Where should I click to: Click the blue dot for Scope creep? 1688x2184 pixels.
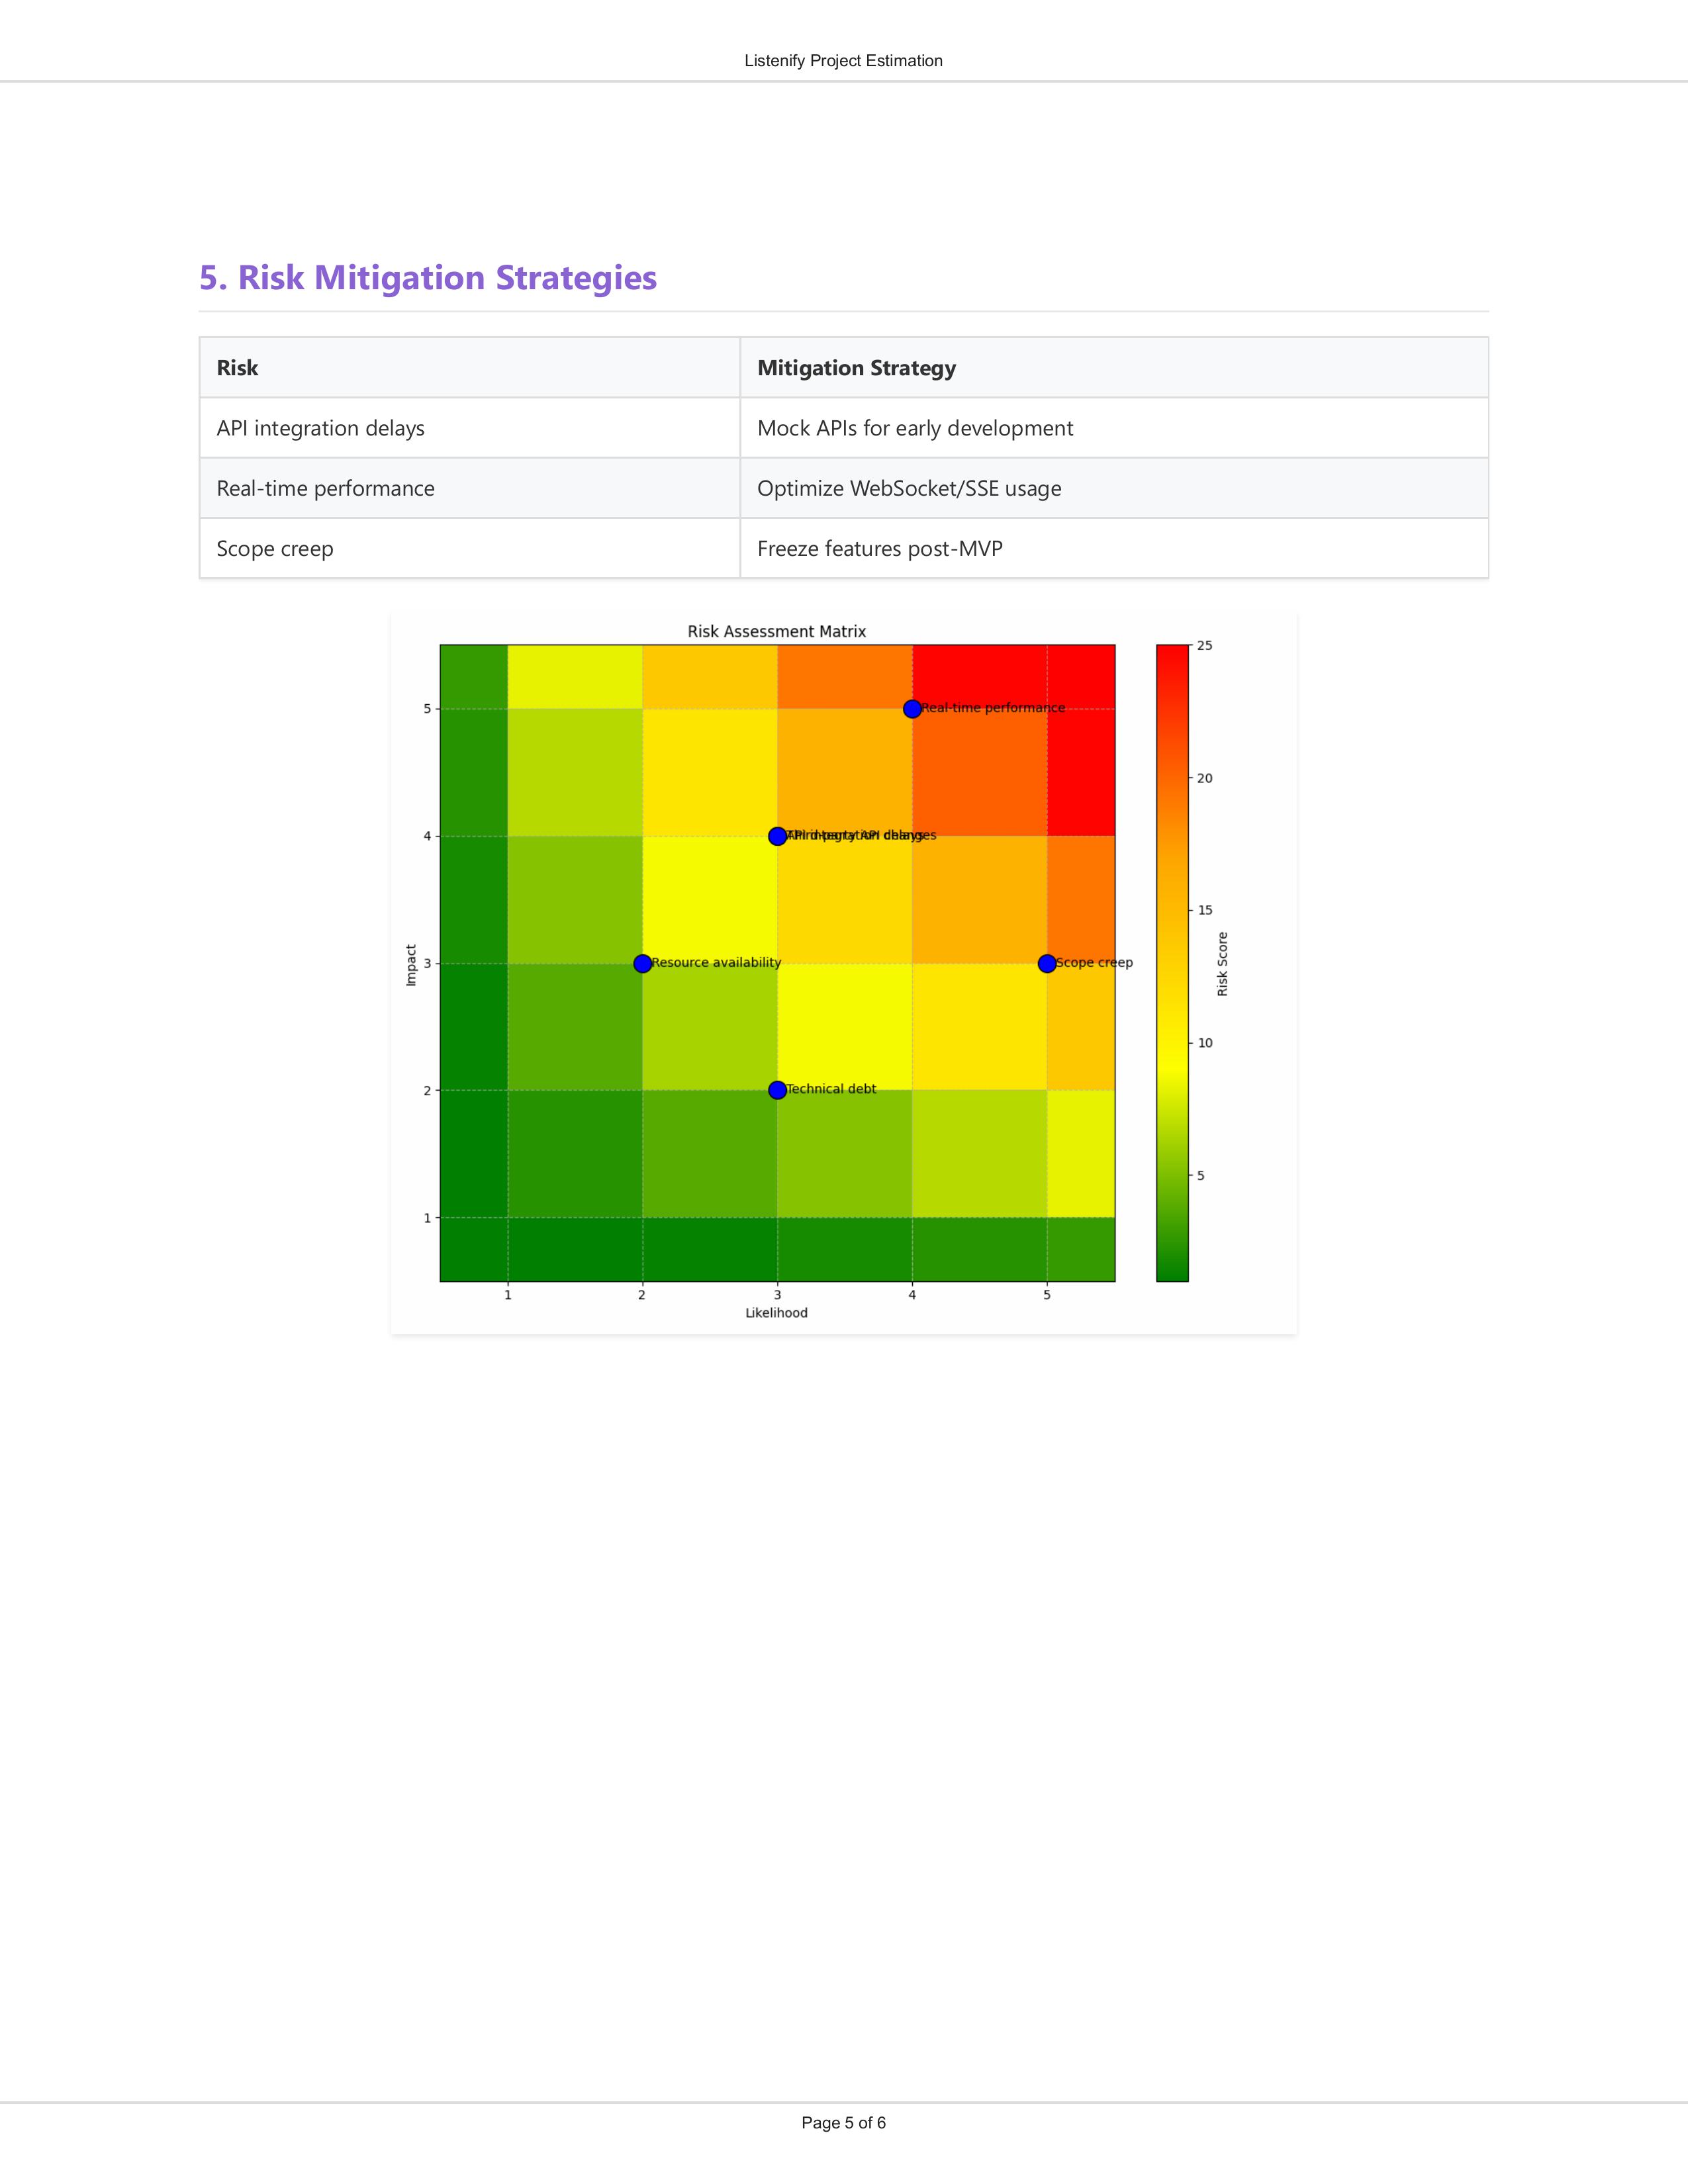pyautogui.click(x=1047, y=963)
